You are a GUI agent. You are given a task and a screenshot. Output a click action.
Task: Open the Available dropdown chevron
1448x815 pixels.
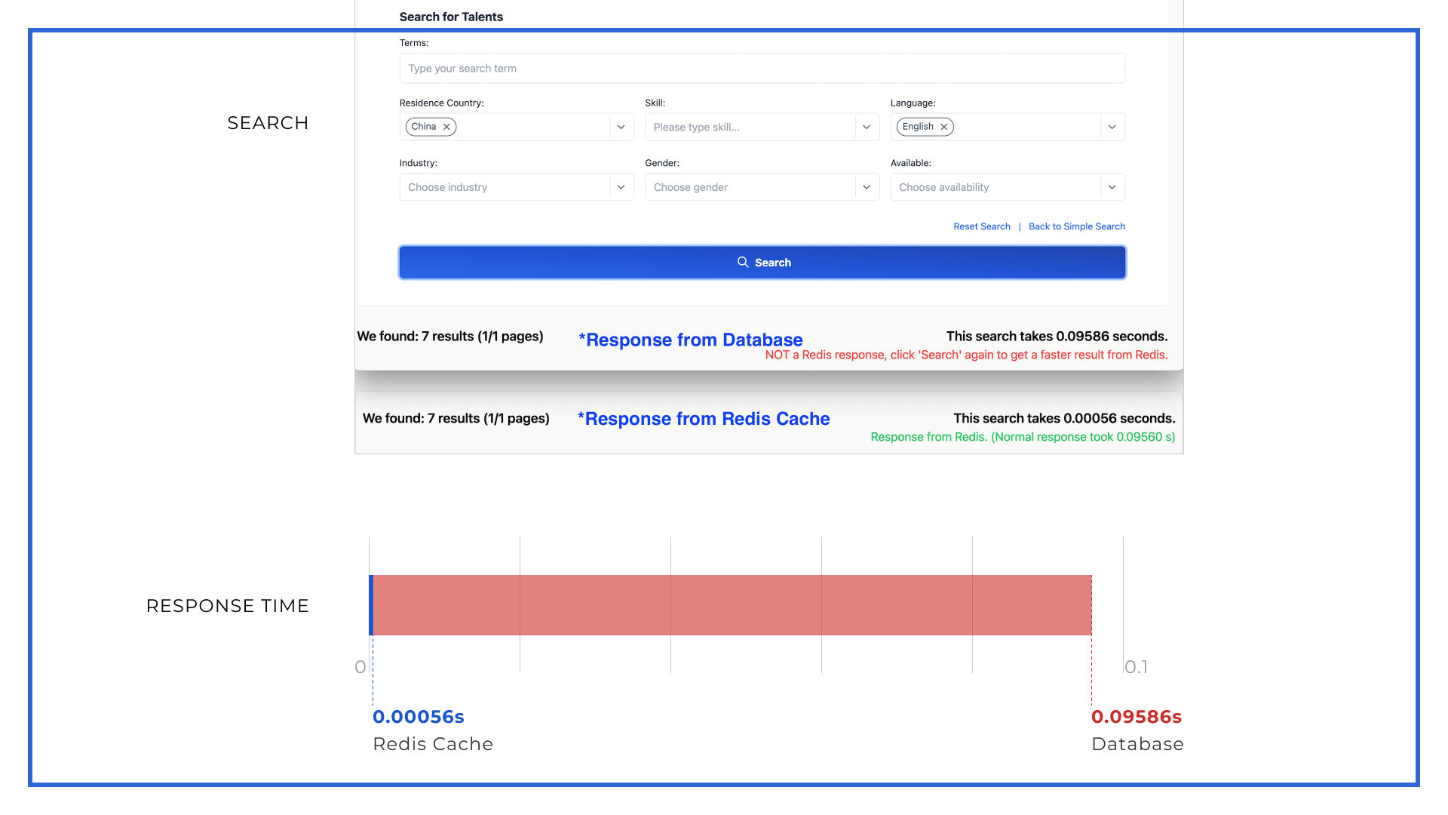1112,187
